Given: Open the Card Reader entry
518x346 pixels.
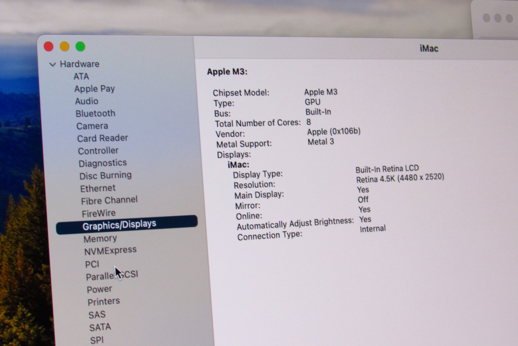Looking at the screenshot, I should 102,138.
